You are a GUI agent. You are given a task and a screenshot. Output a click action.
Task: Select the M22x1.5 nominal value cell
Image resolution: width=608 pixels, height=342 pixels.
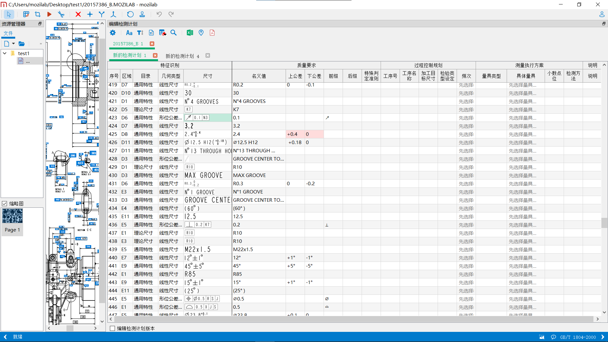pos(259,250)
